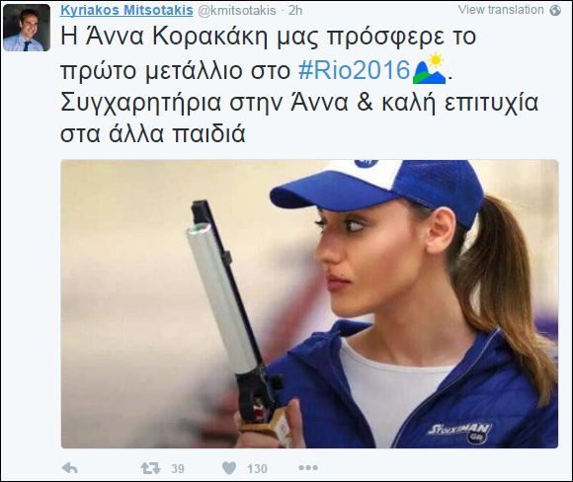Click the tweet's Greek text body

click(x=299, y=85)
